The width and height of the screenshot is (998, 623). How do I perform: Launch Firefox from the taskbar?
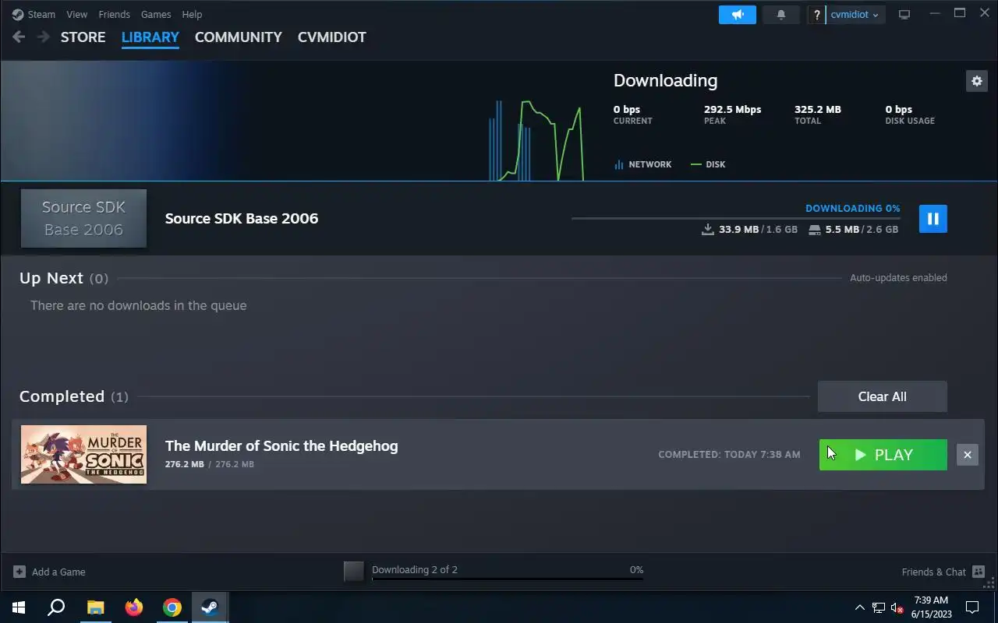134,607
